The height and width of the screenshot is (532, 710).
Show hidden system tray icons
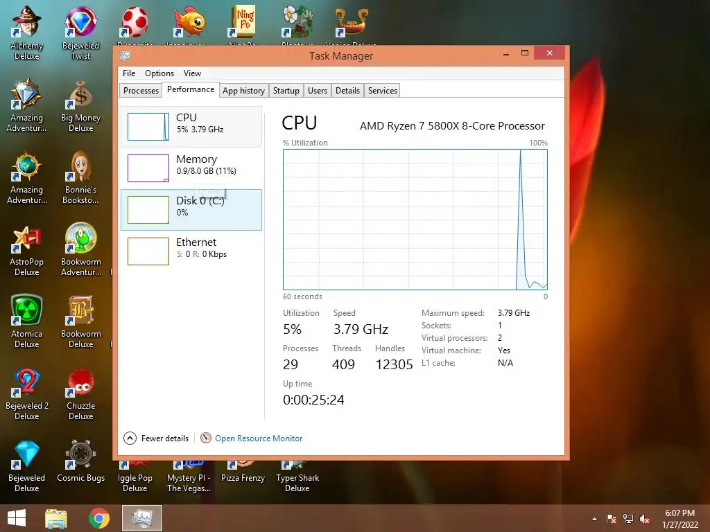pyautogui.click(x=594, y=520)
